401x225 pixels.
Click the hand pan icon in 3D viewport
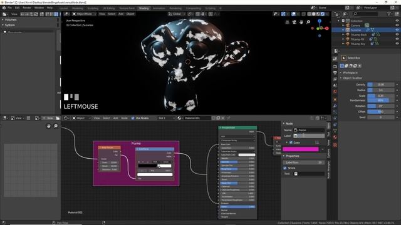coord(301,22)
